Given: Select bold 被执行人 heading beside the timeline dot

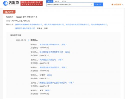Looking at the screenshot, I should [34, 40].
